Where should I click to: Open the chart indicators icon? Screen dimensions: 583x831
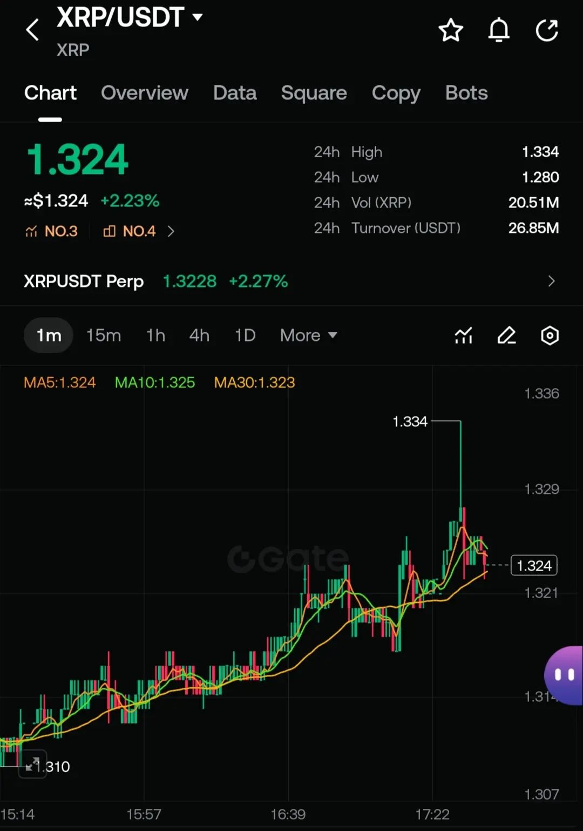tap(464, 336)
